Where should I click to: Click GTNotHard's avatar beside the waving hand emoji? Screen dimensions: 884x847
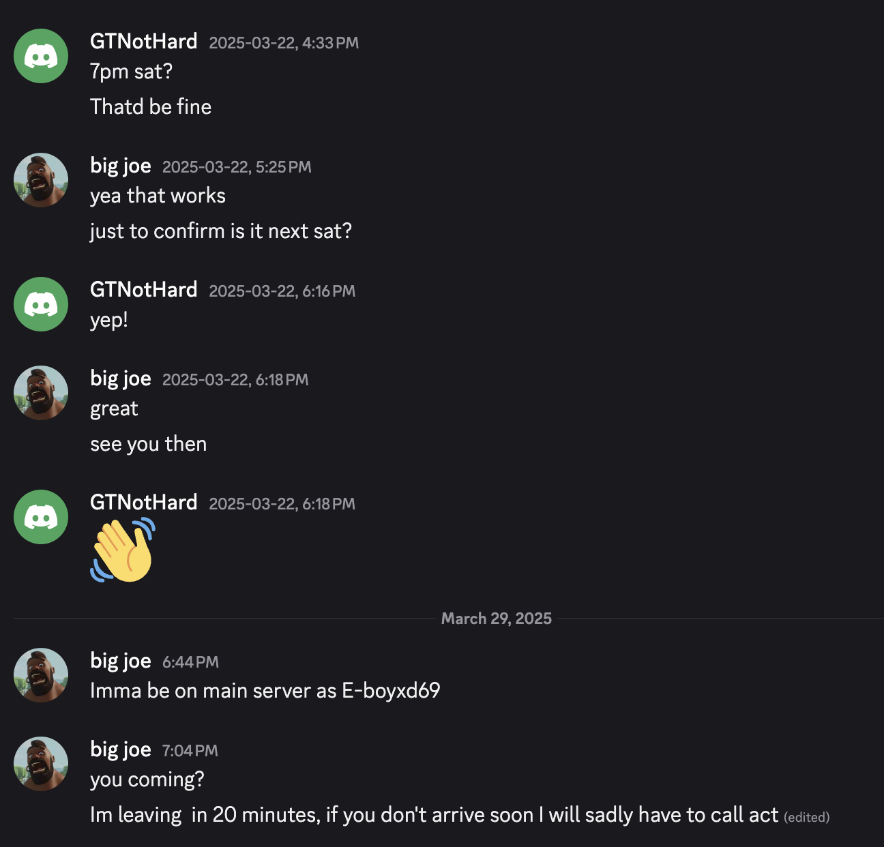[41, 517]
